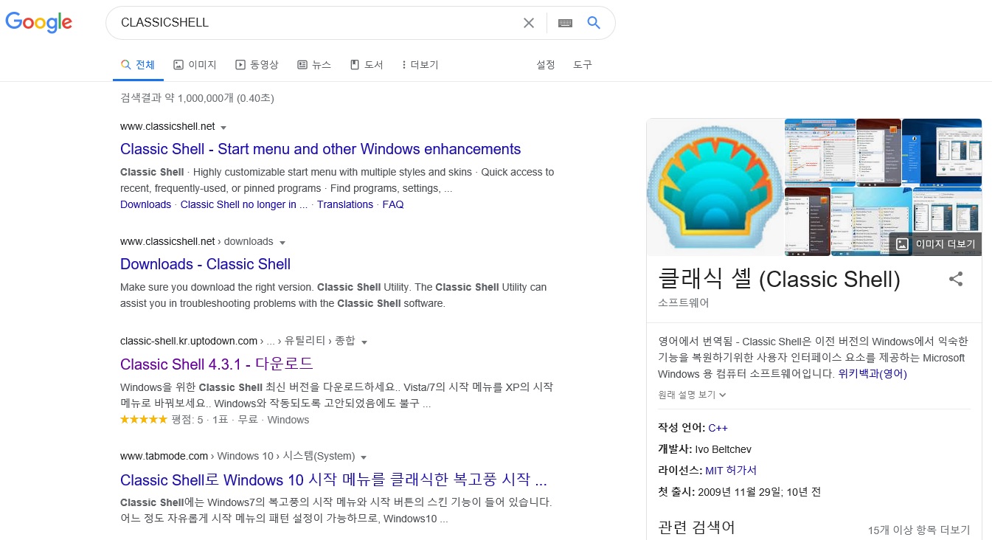Expand dropdown arrow beside tabmode.com result

pyautogui.click(x=364, y=457)
